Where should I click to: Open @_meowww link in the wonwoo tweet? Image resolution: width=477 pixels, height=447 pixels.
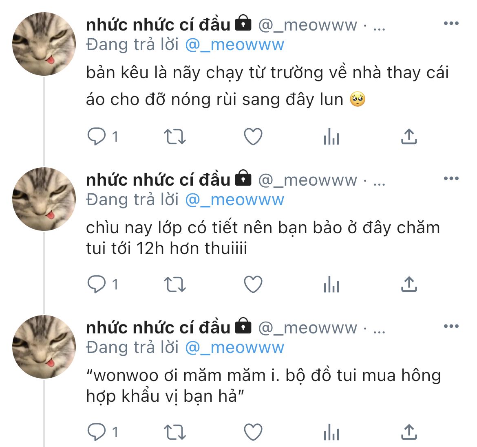click(234, 348)
